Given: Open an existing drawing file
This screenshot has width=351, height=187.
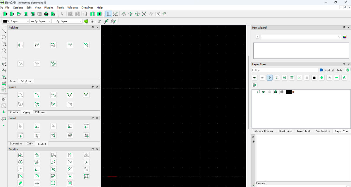Looking at the screenshot, I should pyautogui.click(x=19, y=14).
